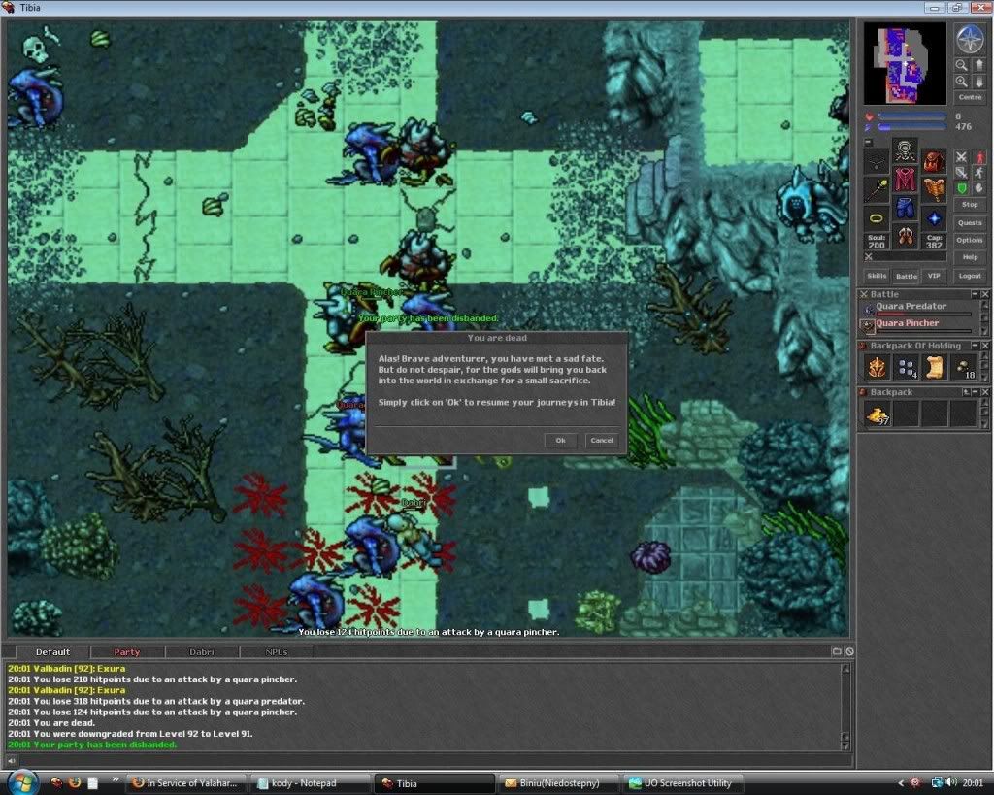
Task: Open the Party chat tab
Action: 127,651
